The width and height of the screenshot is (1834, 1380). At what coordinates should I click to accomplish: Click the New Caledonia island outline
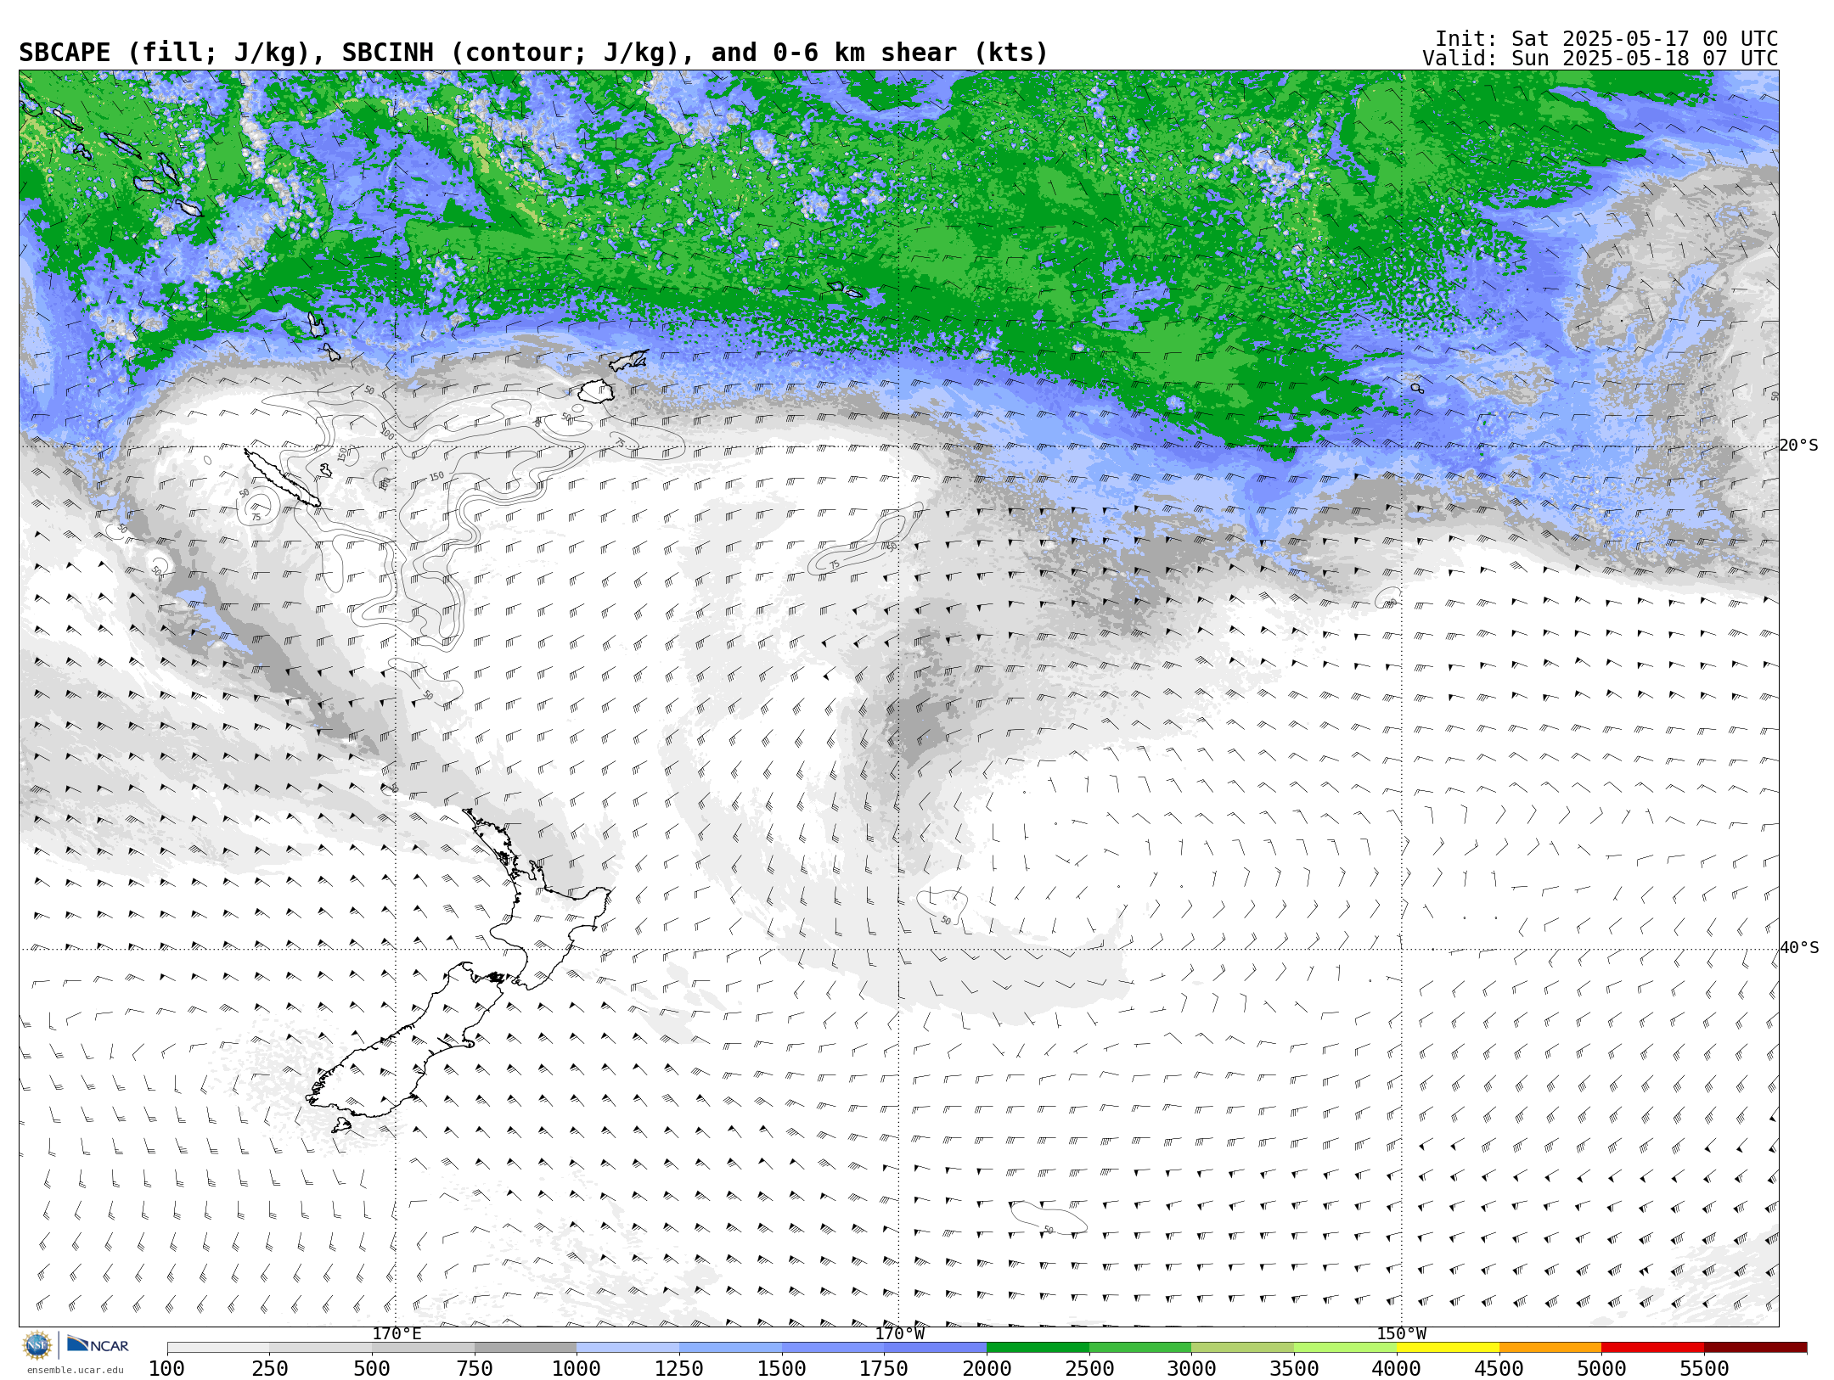(x=283, y=478)
